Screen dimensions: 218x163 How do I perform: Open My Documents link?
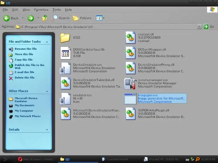[x=25, y=105]
